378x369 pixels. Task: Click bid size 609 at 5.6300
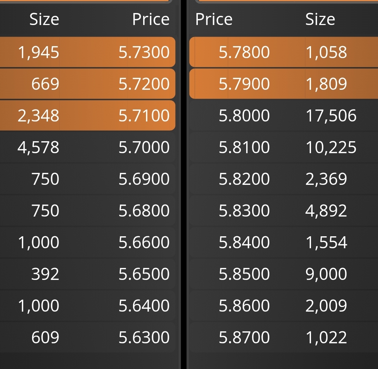click(x=45, y=337)
